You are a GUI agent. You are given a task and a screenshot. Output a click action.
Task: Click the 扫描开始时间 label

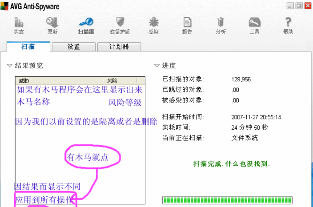pyautogui.click(x=183, y=117)
